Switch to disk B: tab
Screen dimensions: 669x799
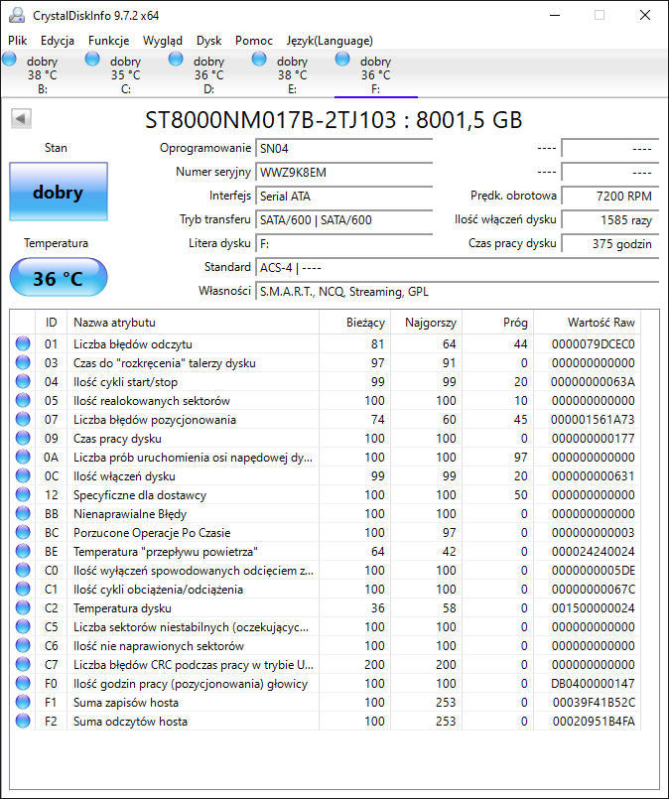[x=43, y=74]
